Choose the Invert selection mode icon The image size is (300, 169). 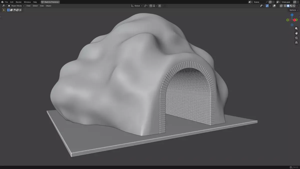point(17,10)
